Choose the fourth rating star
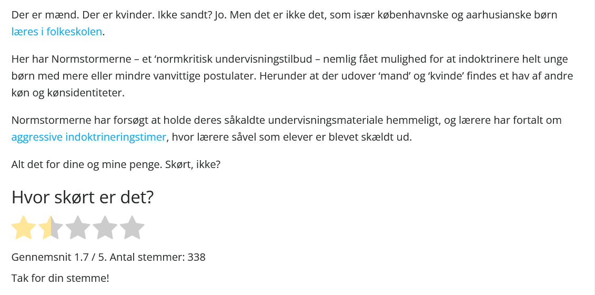The image size is (595, 295). 105,228
